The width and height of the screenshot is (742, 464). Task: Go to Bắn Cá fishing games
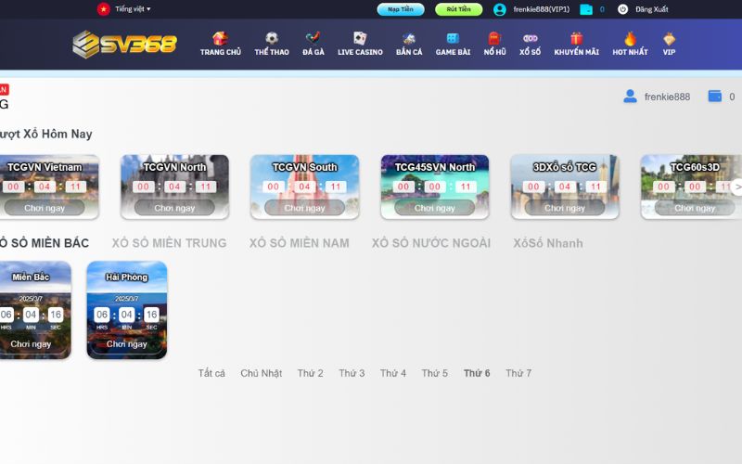tap(409, 39)
